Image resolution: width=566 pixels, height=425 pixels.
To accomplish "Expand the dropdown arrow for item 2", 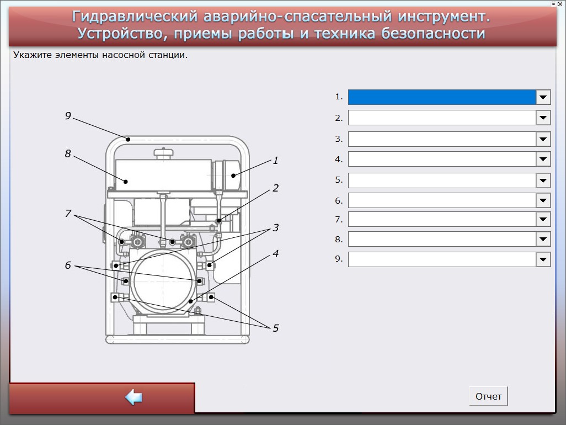I will click(543, 118).
